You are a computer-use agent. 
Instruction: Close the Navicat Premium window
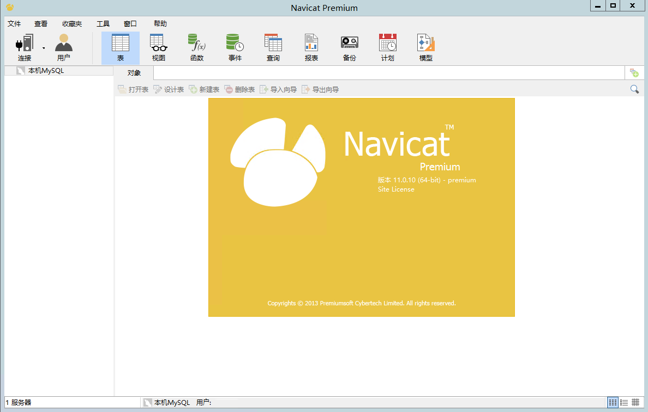632,6
